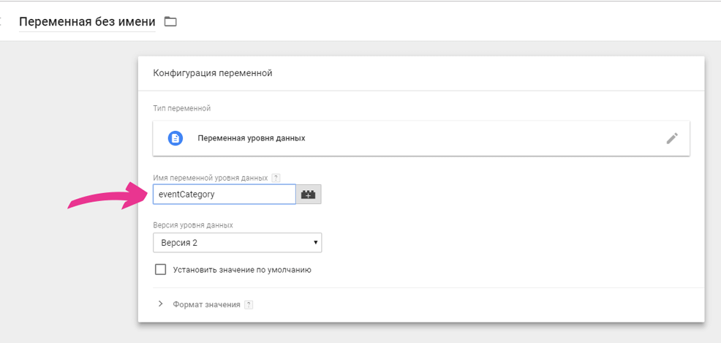
Task: Click the pencil icon to edit variable type
Action: coord(672,138)
